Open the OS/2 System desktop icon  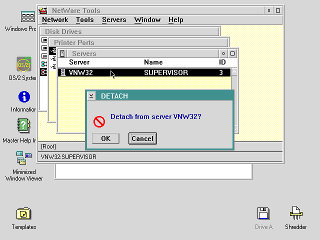click(24, 64)
